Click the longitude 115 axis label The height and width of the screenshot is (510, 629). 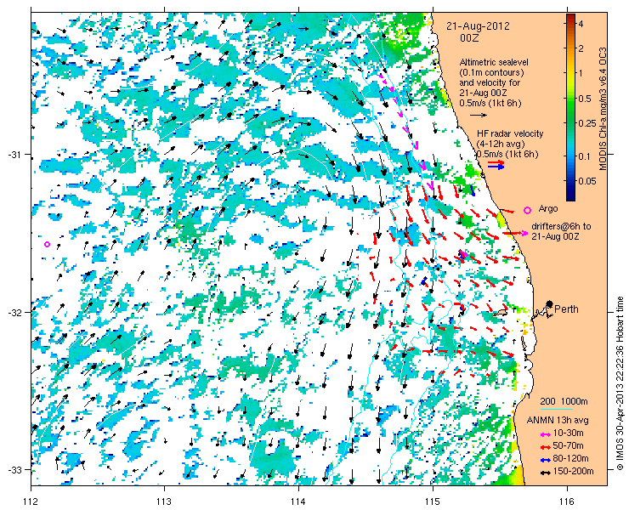pyautogui.click(x=433, y=501)
